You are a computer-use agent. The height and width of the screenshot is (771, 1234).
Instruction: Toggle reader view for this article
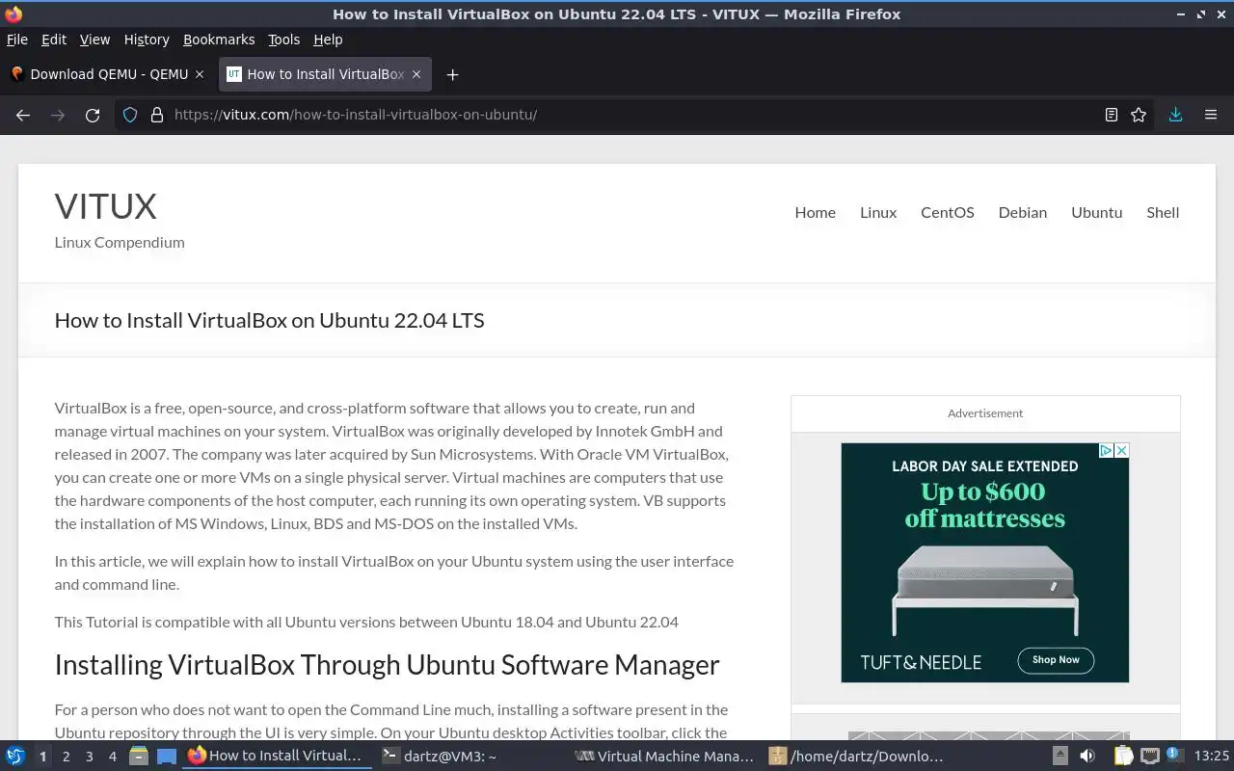pyautogui.click(x=1112, y=115)
